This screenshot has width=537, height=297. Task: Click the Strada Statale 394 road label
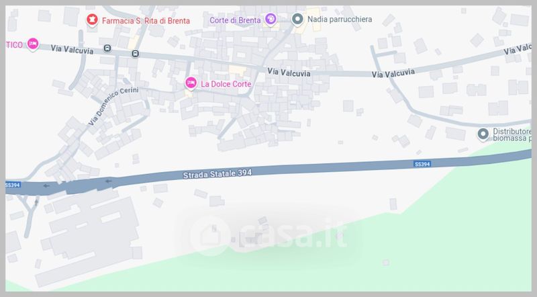tap(217, 173)
